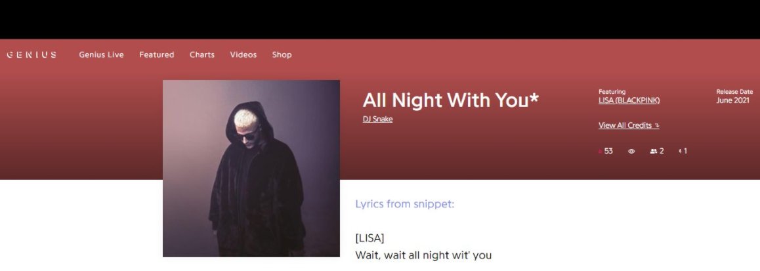Click the June 2021 release date
The height and width of the screenshot is (271, 760).
coord(733,101)
